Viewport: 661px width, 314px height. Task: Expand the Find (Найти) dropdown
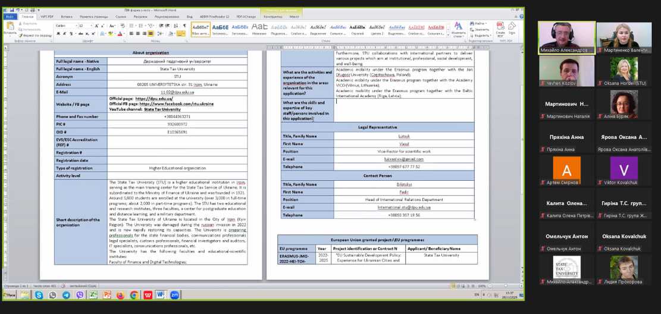[x=486, y=23]
